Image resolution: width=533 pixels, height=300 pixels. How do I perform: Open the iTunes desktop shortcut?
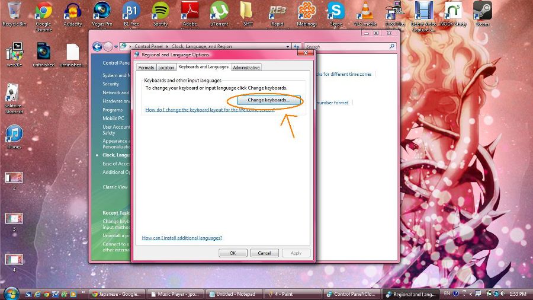[14, 135]
